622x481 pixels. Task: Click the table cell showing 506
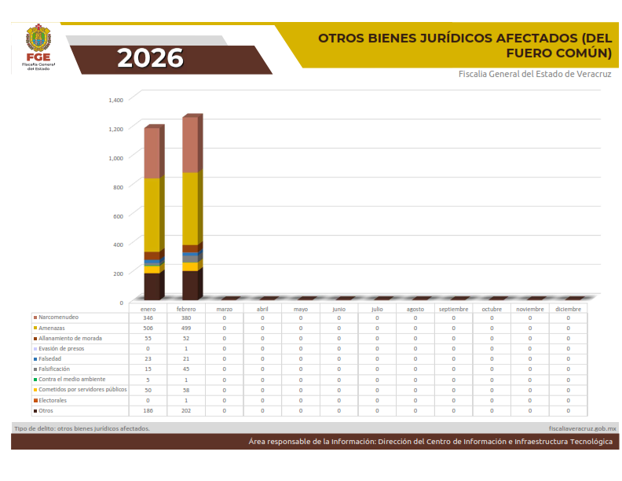(x=148, y=328)
